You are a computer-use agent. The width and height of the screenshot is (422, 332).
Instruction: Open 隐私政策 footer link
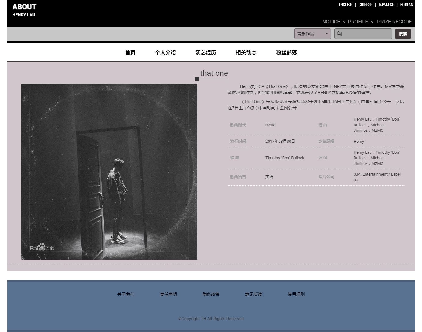tap(211, 294)
